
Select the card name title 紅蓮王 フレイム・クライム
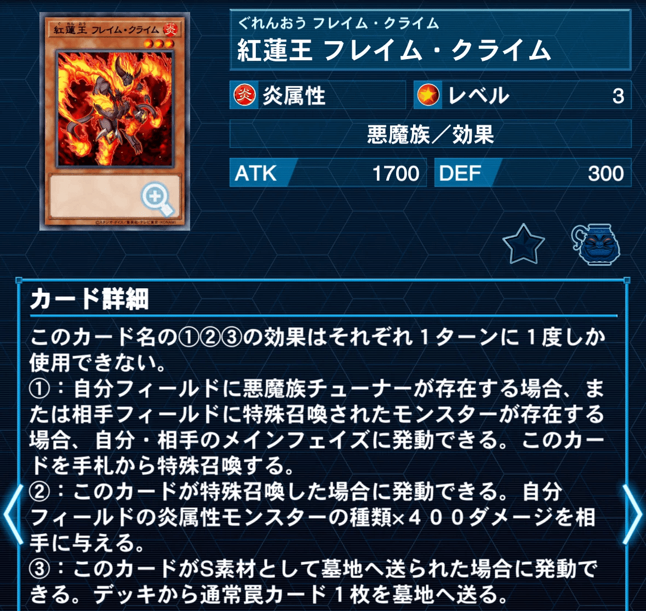coord(394,50)
